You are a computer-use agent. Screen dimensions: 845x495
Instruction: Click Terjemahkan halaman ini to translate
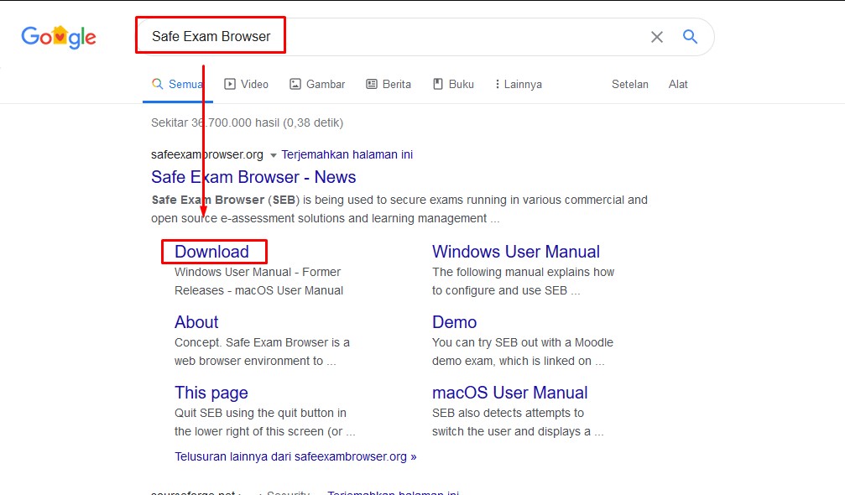click(347, 154)
